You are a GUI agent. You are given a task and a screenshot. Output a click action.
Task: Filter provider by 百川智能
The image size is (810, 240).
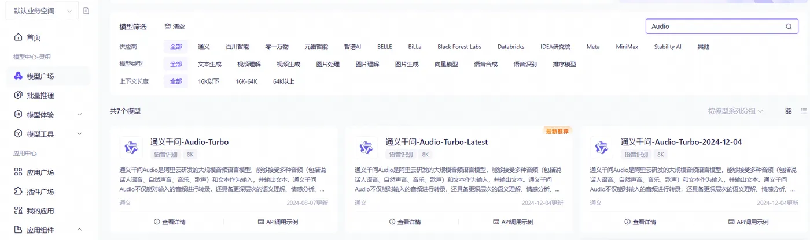click(237, 47)
